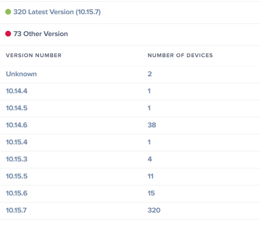The image size is (260, 230).
Task: Open the 10.15.5 version link
Action: (17, 176)
